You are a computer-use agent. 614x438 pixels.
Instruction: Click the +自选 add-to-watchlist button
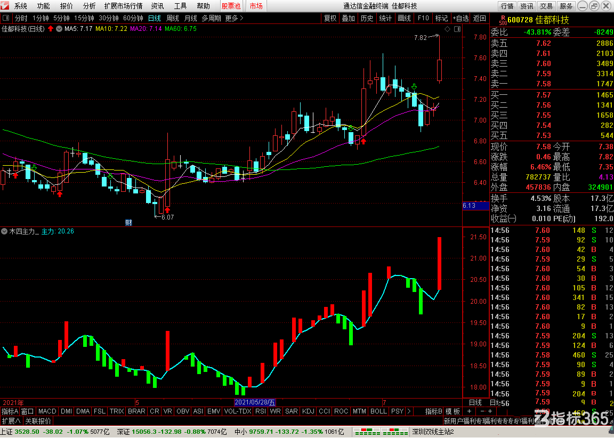pos(461,19)
